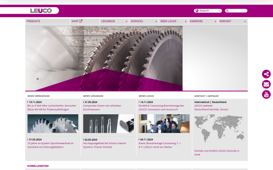273x170 pixels.
Task: Click the external link icon next to SHOP
Action: click(x=81, y=21)
